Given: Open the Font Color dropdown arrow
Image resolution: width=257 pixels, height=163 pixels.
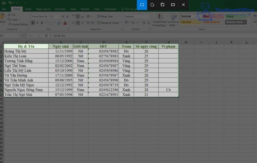Looking at the screenshot, I should pos(68,23).
